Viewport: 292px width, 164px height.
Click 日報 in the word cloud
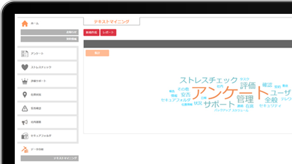tap(204, 98)
